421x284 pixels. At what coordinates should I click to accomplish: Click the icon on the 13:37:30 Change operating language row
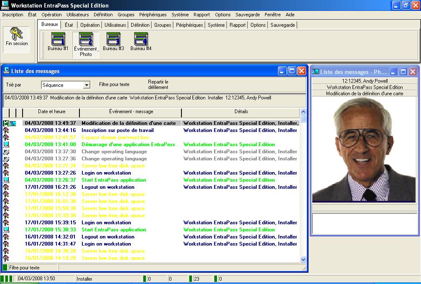(5, 152)
